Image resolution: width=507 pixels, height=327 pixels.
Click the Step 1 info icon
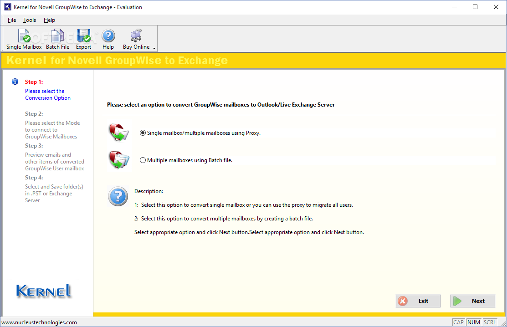[15, 82]
